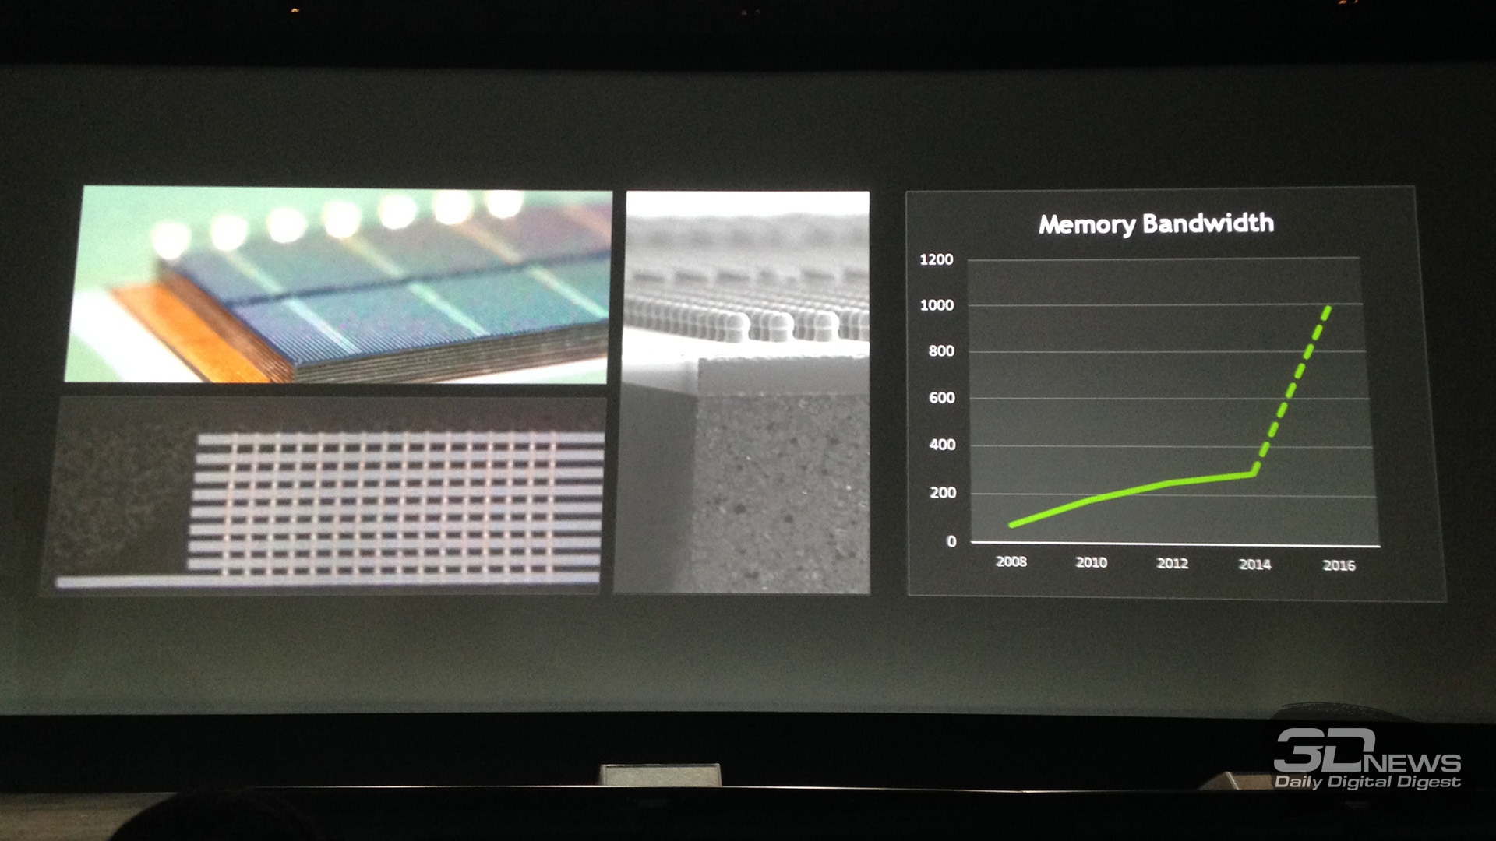This screenshot has width=1496, height=841.
Task: Select the 2010 x-axis label
Action: pos(1091,562)
